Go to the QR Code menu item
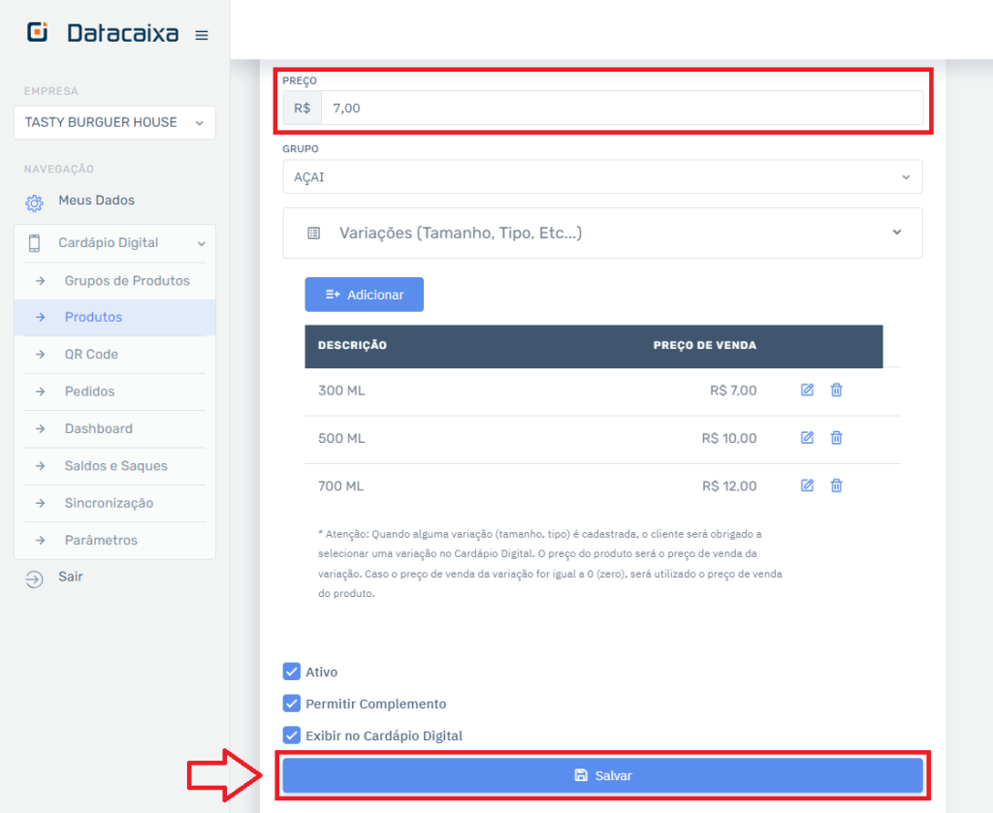993x813 pixels. (x=91, y=355)
